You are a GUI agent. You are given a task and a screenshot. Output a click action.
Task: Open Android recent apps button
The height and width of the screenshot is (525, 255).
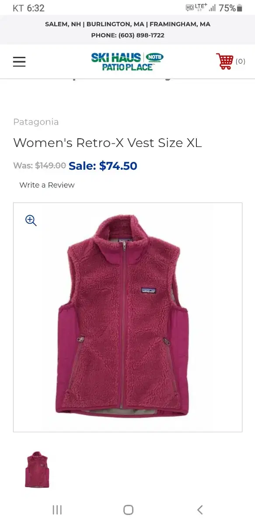(57, 510)
